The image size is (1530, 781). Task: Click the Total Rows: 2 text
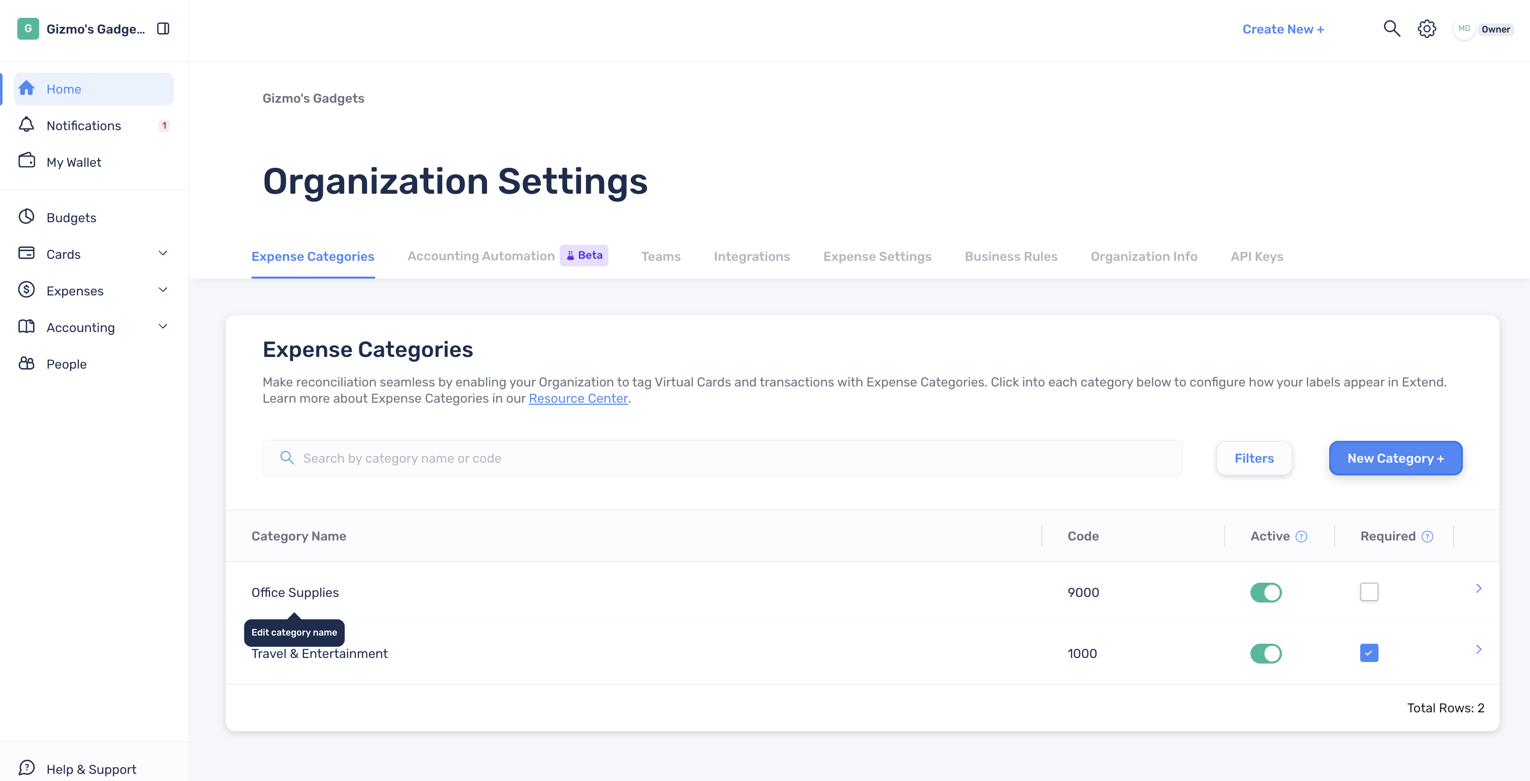point(1445,708)
